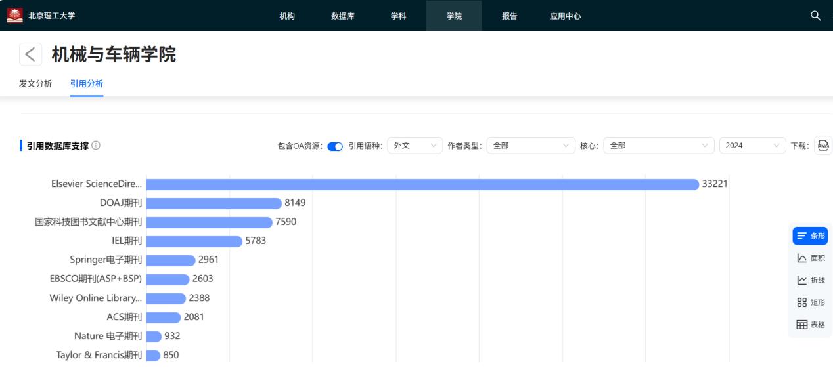Click the back arrow button
The image size is (833, 389).
pyautogui.click(x=30, y=54)
